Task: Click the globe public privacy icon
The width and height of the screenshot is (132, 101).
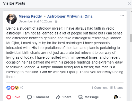Action: click(x=56, y=21)
